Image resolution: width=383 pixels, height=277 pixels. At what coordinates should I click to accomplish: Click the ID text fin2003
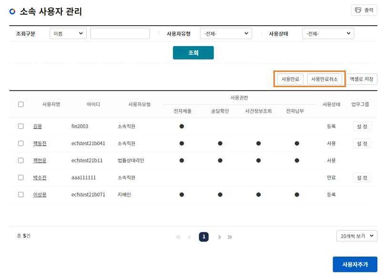[x=80, y=127]
